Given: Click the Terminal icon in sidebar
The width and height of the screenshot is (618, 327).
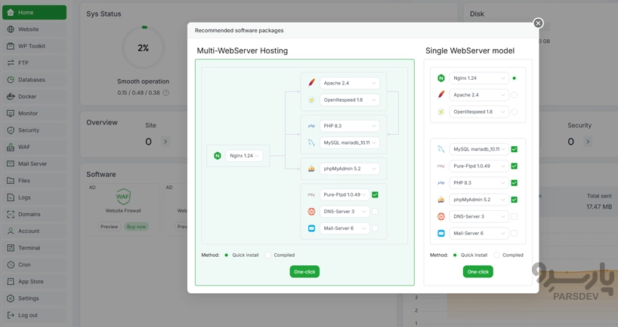Looking at the screenshot, I should (11, 248).
